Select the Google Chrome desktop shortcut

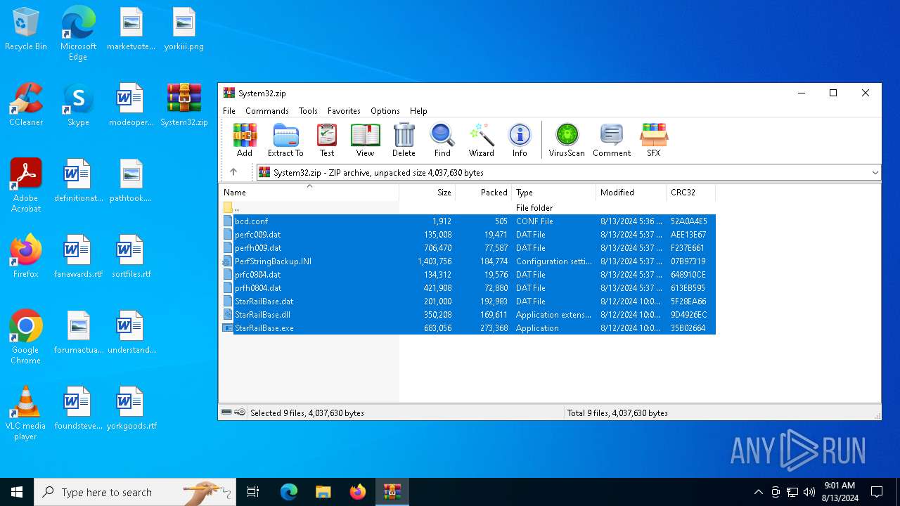coord(26,337)
